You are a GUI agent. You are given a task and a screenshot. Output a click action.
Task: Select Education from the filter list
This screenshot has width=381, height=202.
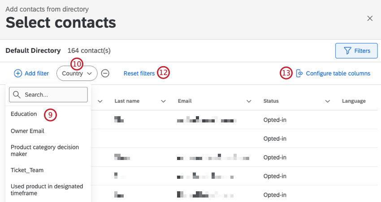click(24, 114)
